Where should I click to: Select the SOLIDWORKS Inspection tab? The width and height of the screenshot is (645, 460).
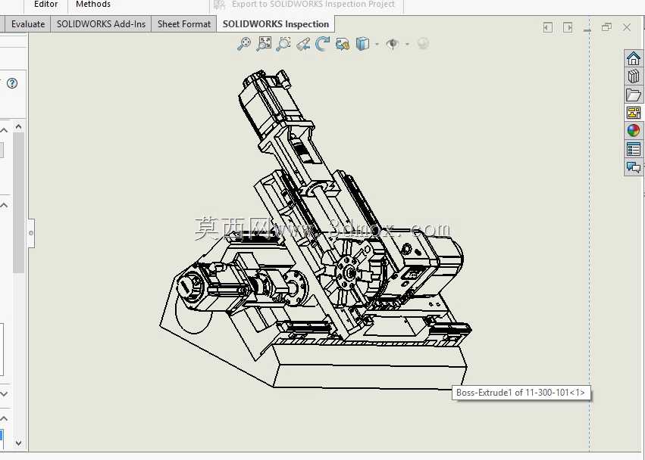tap(276, 24)
